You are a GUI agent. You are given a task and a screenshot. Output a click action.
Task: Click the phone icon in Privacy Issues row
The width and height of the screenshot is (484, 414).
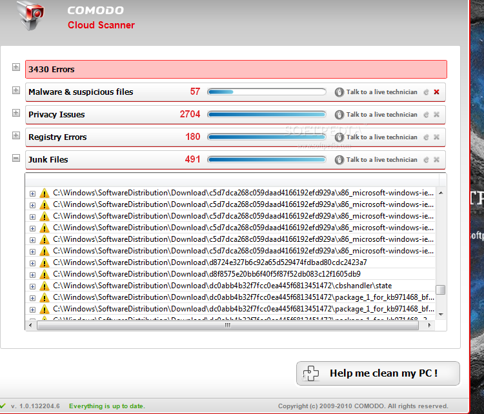[x=339, y=115]
